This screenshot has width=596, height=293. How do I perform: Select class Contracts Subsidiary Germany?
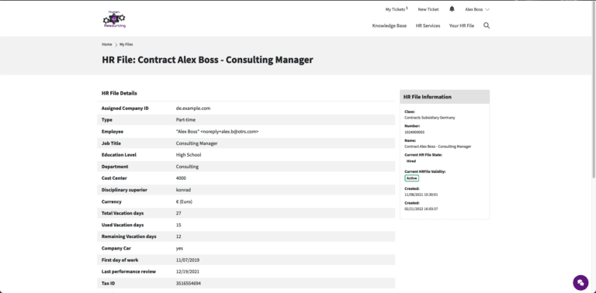pos(430,118)
